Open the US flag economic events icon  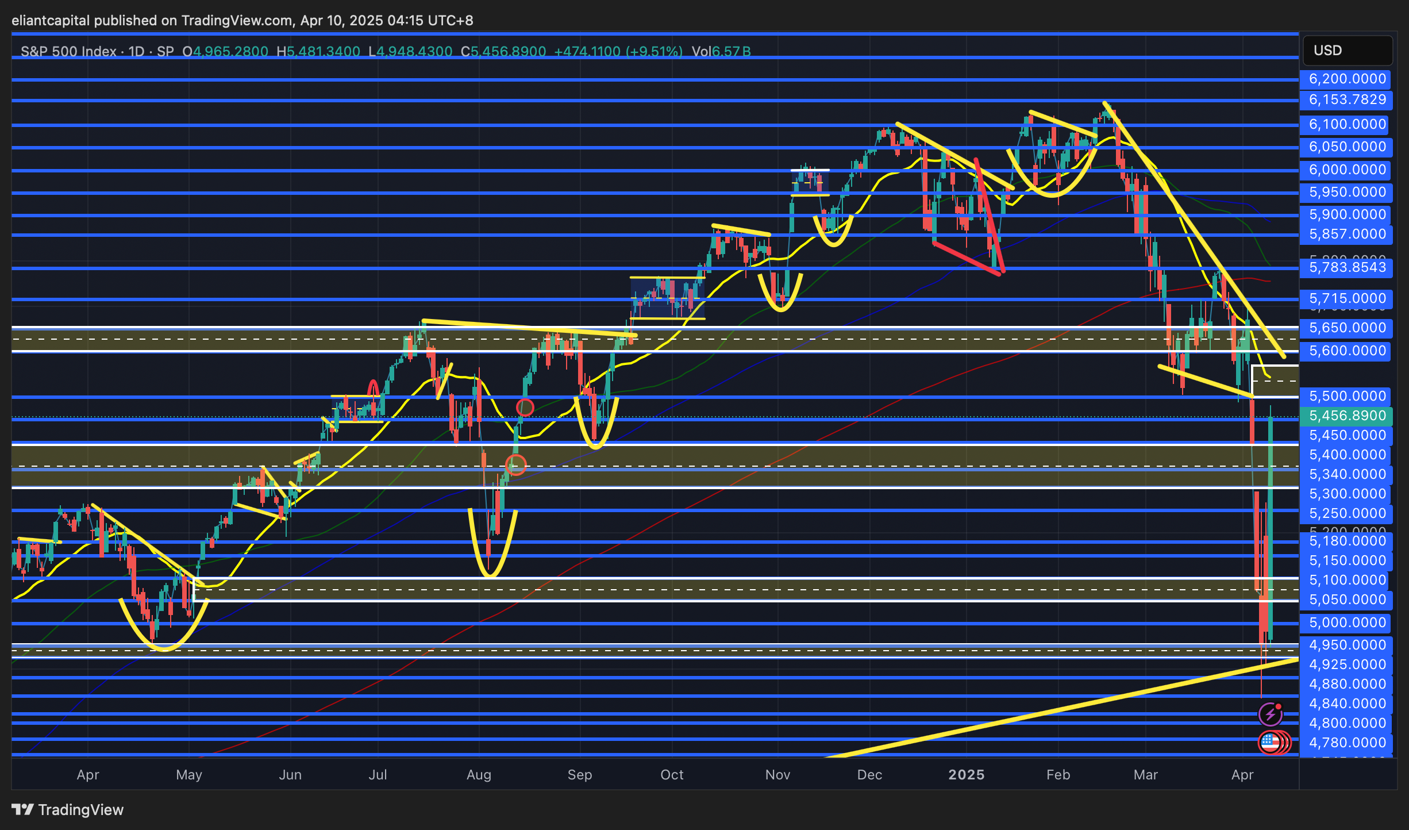1270,742
